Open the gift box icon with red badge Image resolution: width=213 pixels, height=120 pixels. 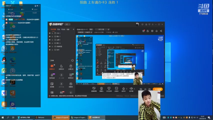pyautogui.click(x=144, y=31)
